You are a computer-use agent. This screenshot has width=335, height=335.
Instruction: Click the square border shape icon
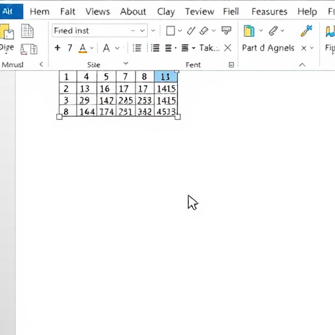click(170, 31)
